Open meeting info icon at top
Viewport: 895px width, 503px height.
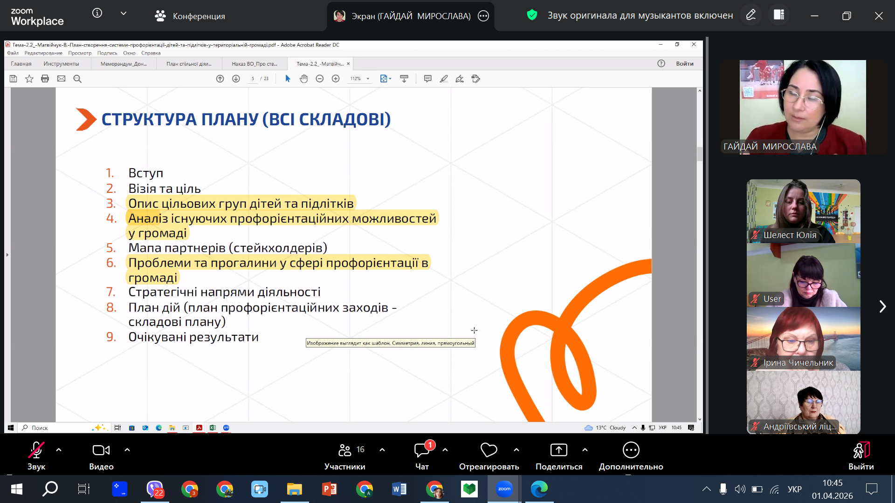click(97, 13)
